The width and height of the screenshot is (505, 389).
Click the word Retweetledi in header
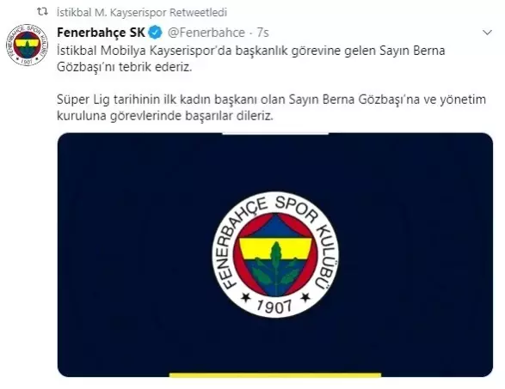pyautogui.click(x=198, y=13)
